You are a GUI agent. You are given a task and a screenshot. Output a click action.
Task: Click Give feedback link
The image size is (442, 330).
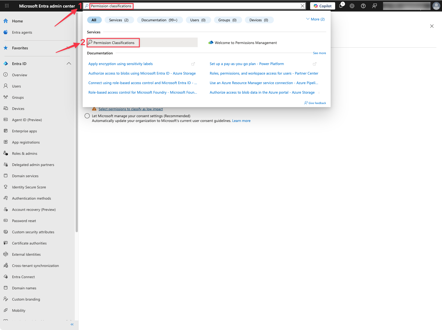click(315, 103)
